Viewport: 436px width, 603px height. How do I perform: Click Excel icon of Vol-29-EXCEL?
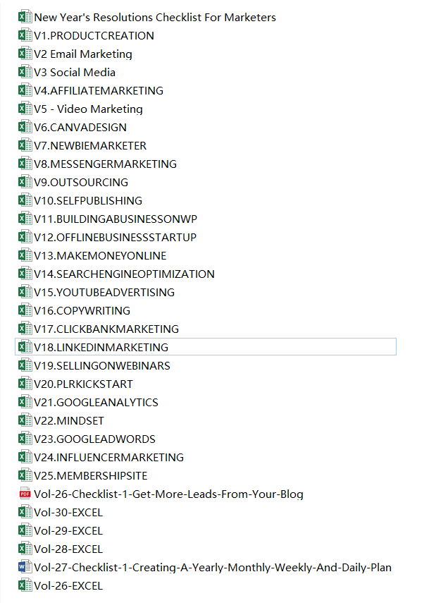pos(25,530)
